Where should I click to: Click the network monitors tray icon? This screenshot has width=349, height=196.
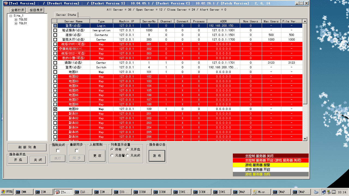(324, 192)
